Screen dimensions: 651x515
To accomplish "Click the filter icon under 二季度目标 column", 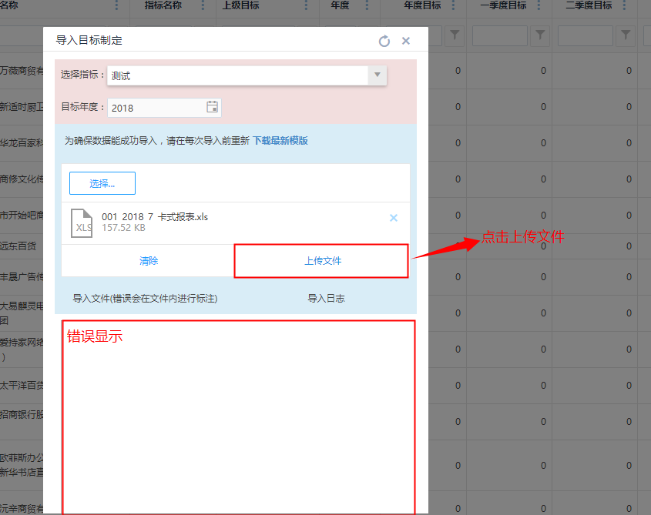I will [x=626, y=35].
